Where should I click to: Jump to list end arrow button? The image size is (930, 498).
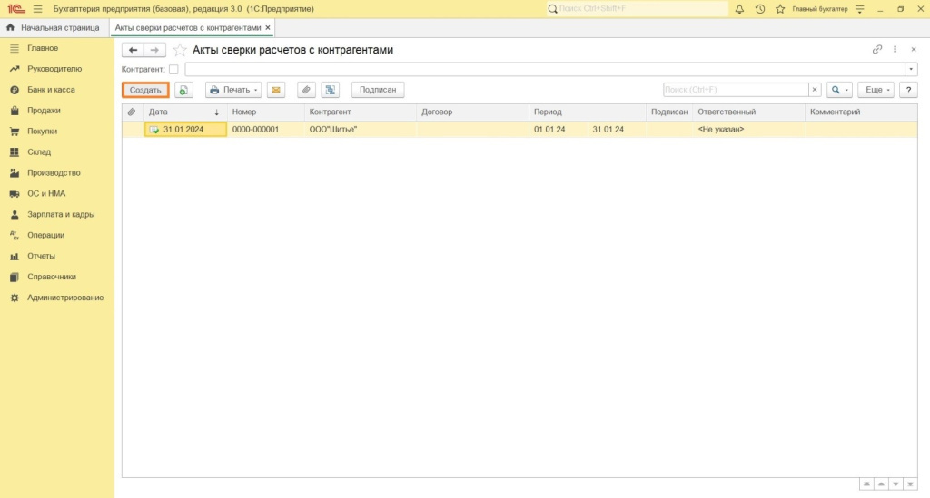[910, 484]
